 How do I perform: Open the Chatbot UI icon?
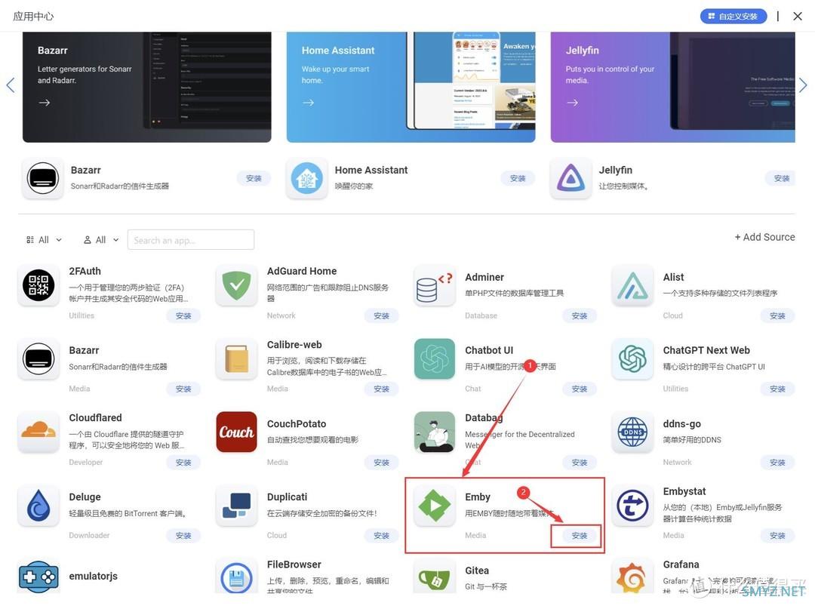click(435, 358)
